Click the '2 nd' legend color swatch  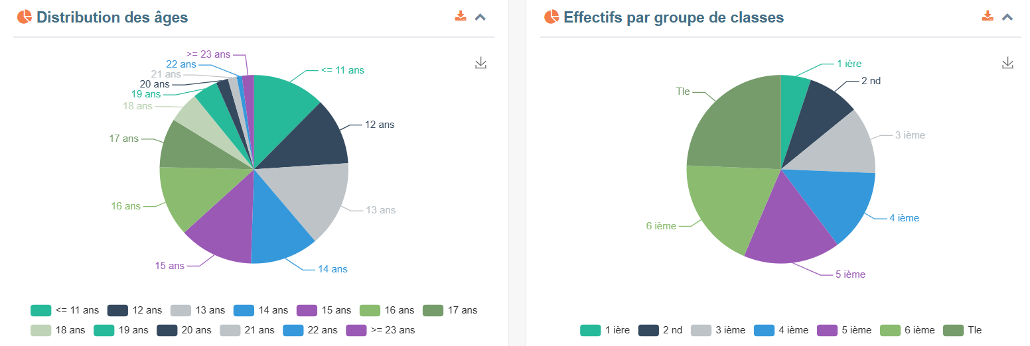coord(648,330)
